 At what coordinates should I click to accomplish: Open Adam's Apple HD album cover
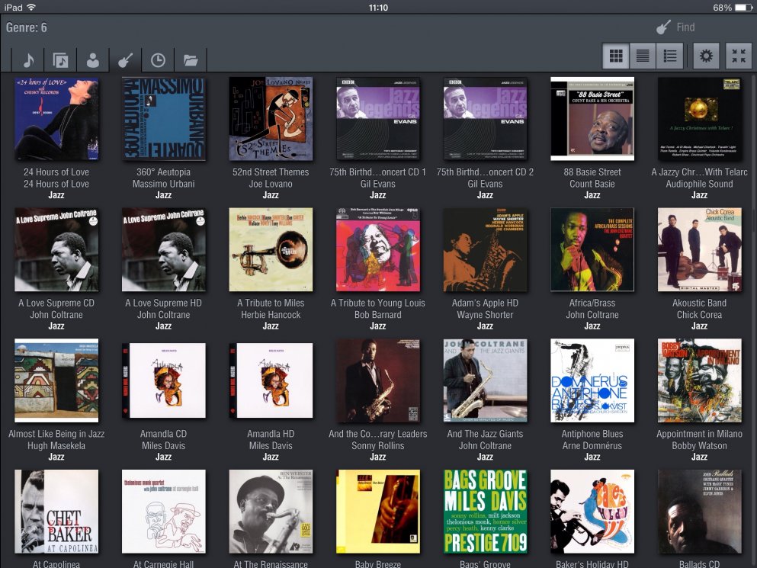click(x=485, y=250)
